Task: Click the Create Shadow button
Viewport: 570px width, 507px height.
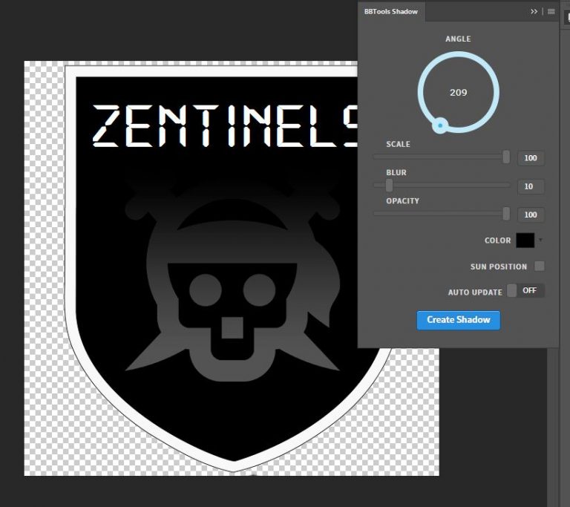Action: [x=458, y=320]
